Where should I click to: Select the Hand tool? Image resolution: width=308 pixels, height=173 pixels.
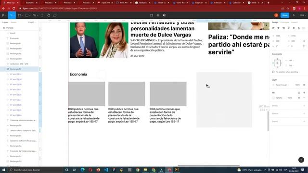49,15
